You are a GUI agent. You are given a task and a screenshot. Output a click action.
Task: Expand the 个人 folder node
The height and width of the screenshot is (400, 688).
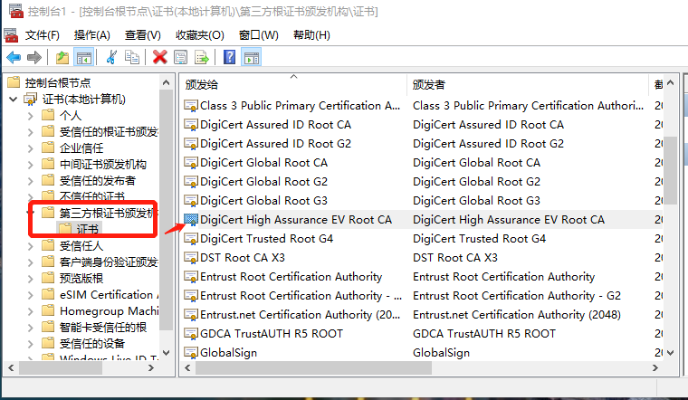tap(32, 116)
